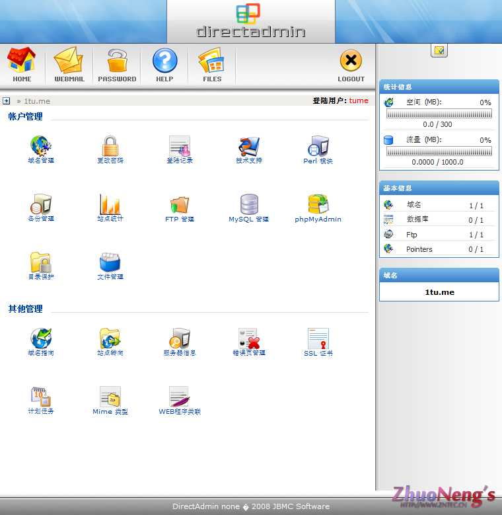The width and height of the screenshot is (502, 515).
Task: Open FILES from the top toolbar
Action: pos(212,64)
